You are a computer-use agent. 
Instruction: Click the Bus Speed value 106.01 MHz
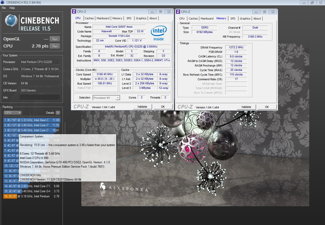pos(105,84)
